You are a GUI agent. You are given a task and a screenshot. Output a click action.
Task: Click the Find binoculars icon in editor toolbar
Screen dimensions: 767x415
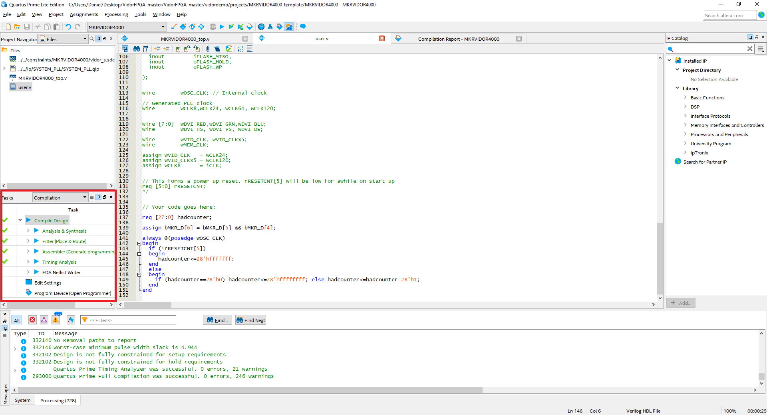[136, 49]
